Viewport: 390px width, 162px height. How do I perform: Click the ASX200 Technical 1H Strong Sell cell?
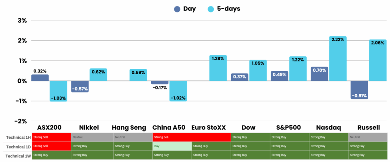coord(51,137)
